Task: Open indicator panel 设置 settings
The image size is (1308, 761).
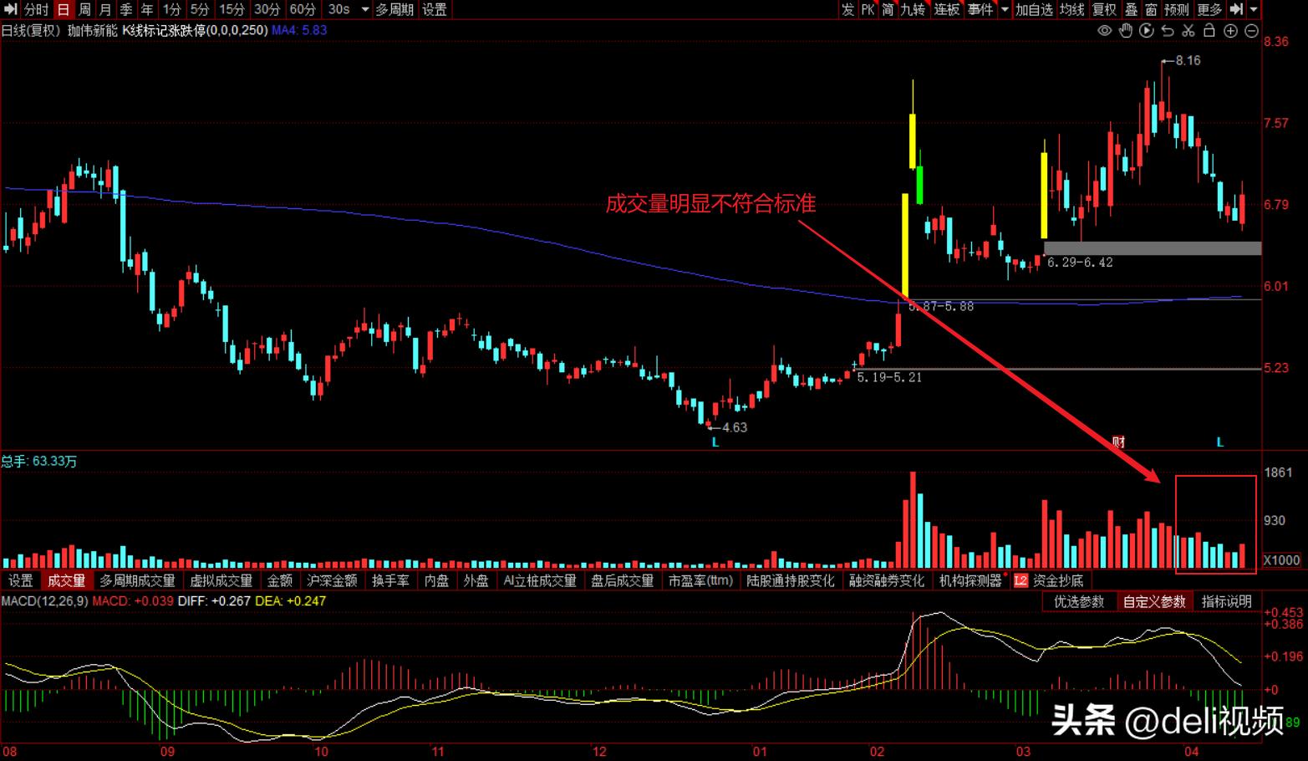Action: (20, 580)
